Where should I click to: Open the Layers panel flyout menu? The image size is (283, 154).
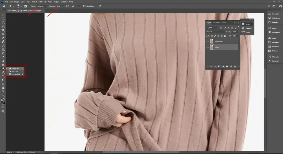click(x=239, y=23)
